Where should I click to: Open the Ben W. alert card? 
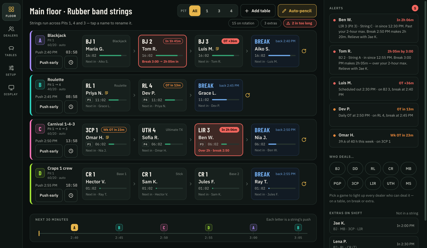click(x=374, y=28)
